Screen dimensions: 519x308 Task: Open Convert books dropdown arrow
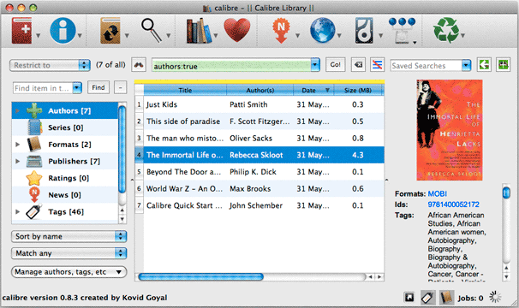pyautogui.click(x=127, y=35)
